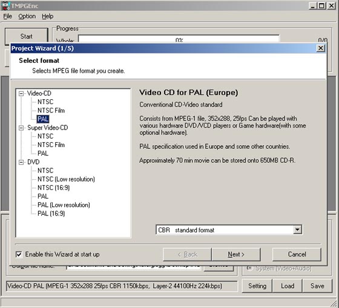Viewport: 339px width, 308px height.
Task: Click the Start button in TMPGEnc window
Action: pyautogui.click(x=27, y=36)
